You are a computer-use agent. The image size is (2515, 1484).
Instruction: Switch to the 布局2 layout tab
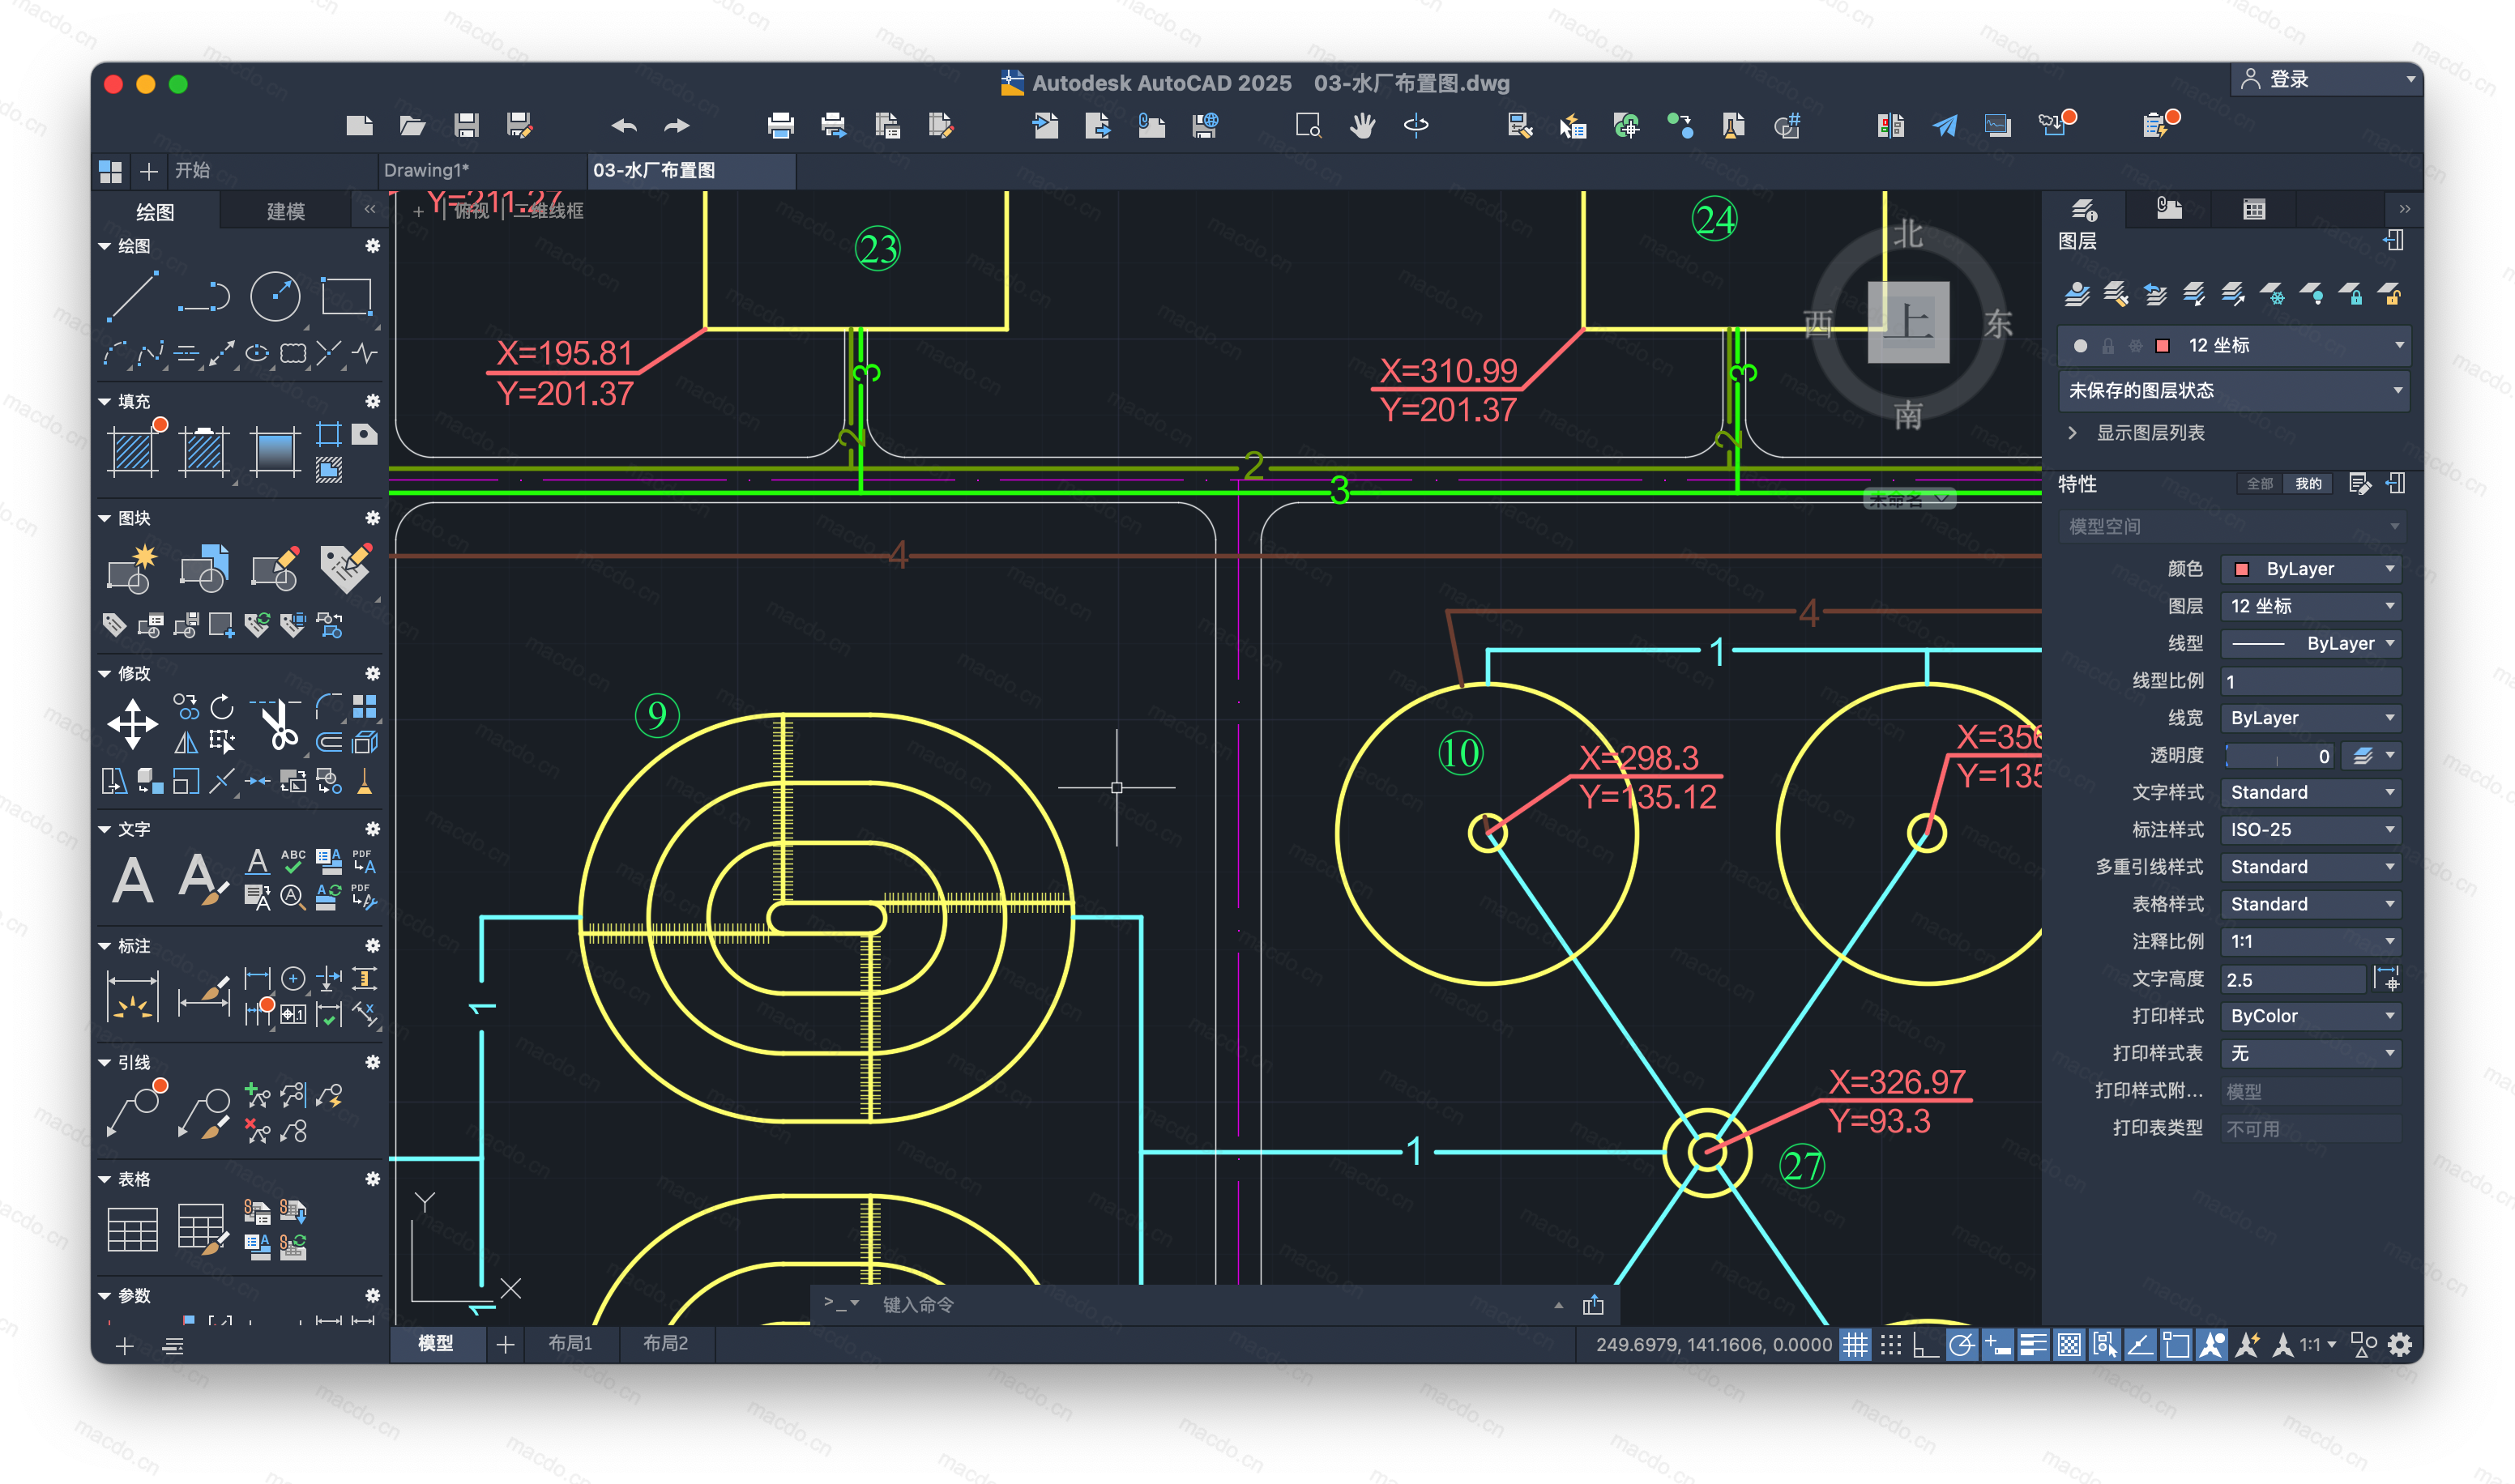[666, 1344]
